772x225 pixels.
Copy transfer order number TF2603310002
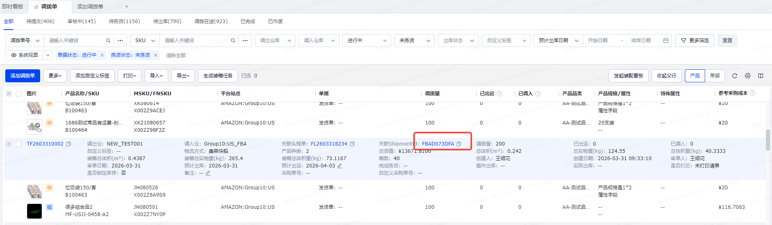click(x=68, y=144)
